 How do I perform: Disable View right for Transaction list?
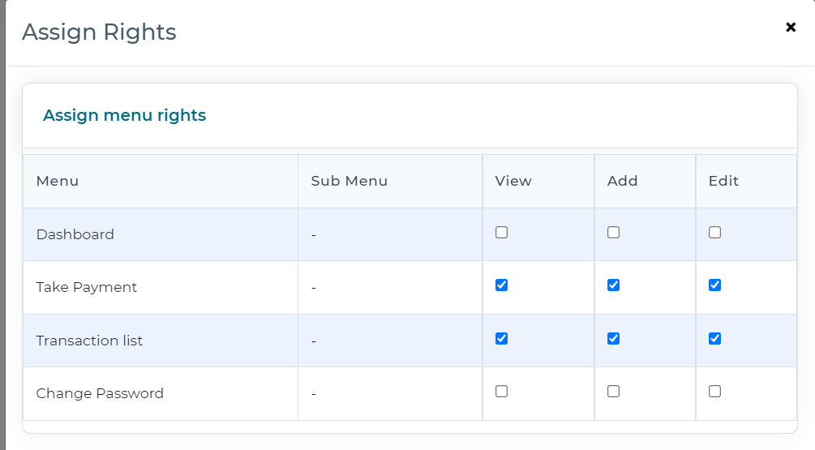click(502, 339)
